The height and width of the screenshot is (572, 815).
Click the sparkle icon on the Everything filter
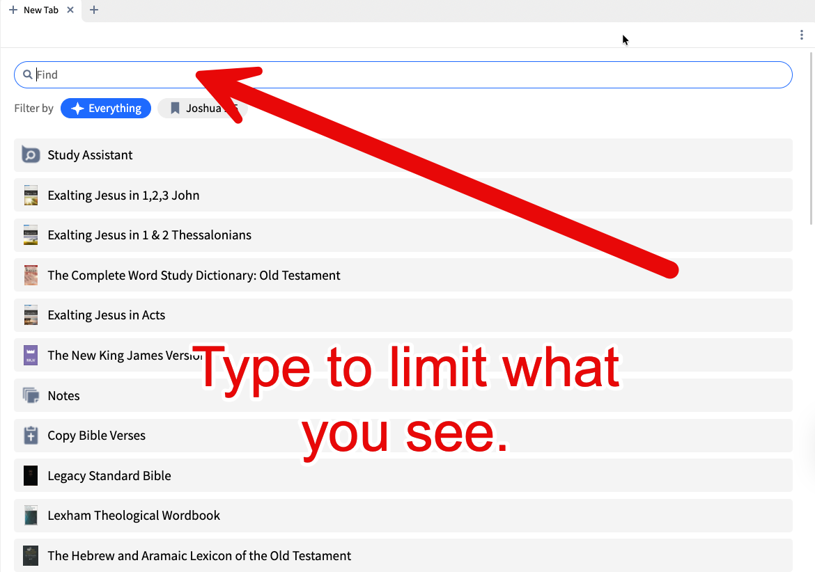(77, 108)
